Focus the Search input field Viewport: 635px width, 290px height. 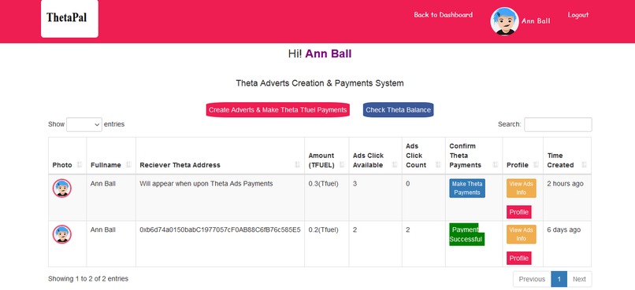pos(558,124)
